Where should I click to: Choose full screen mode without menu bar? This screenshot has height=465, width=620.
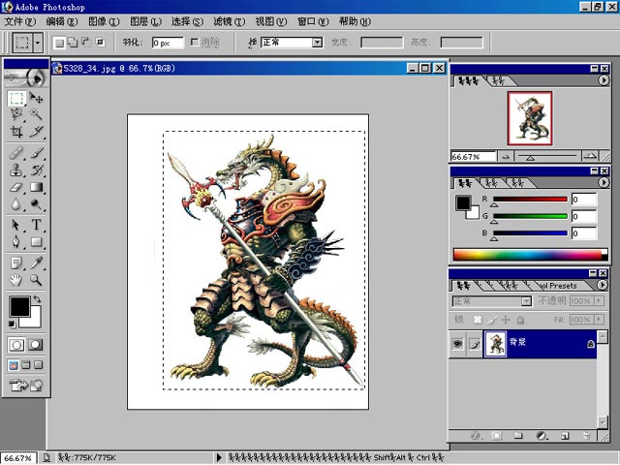click(x=39, y=365)
